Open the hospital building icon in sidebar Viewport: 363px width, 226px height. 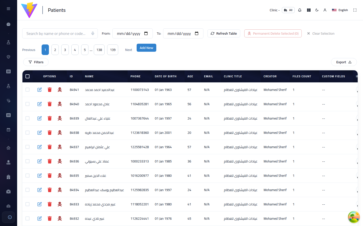[x=8, y=177]
